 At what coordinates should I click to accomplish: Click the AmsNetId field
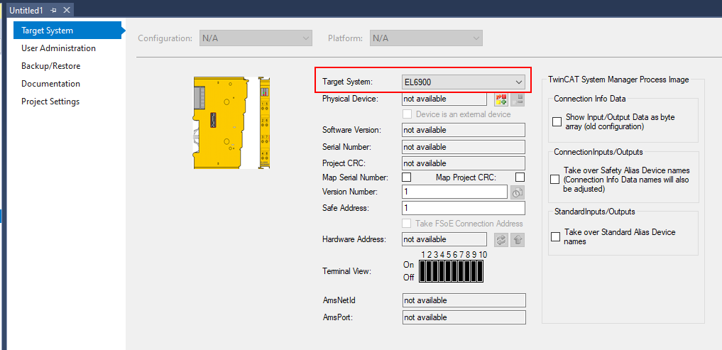(464, 301)
